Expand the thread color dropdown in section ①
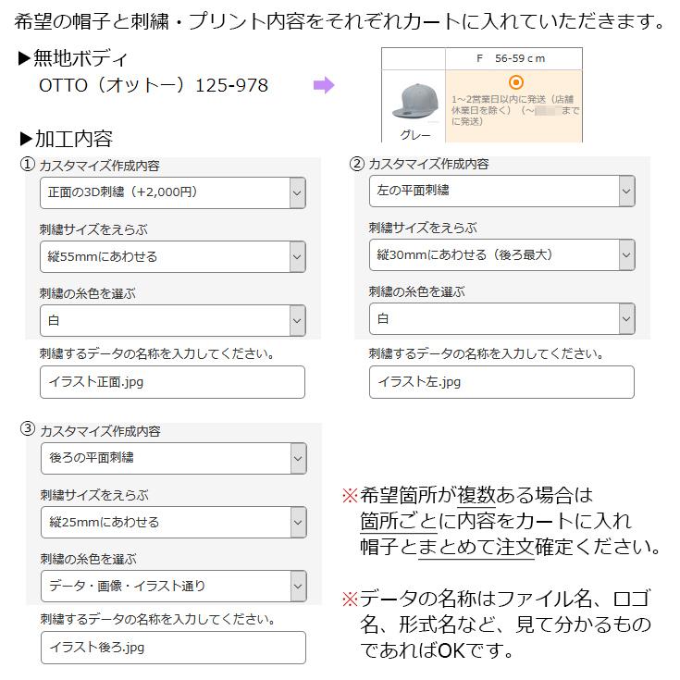Image resolution: width=680 pixels, height=680 pixels. pyautogui.click(x=172, y=320)
